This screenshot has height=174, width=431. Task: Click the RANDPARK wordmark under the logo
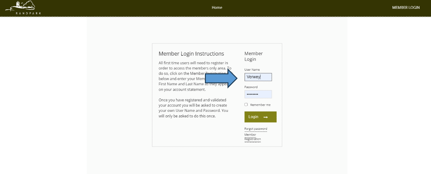[x=28, y=13]
